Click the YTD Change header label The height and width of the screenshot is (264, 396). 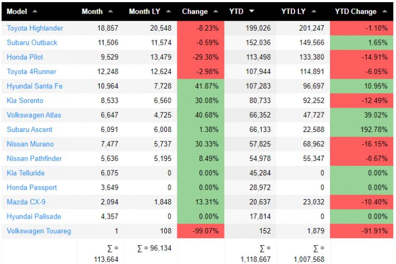355,12
